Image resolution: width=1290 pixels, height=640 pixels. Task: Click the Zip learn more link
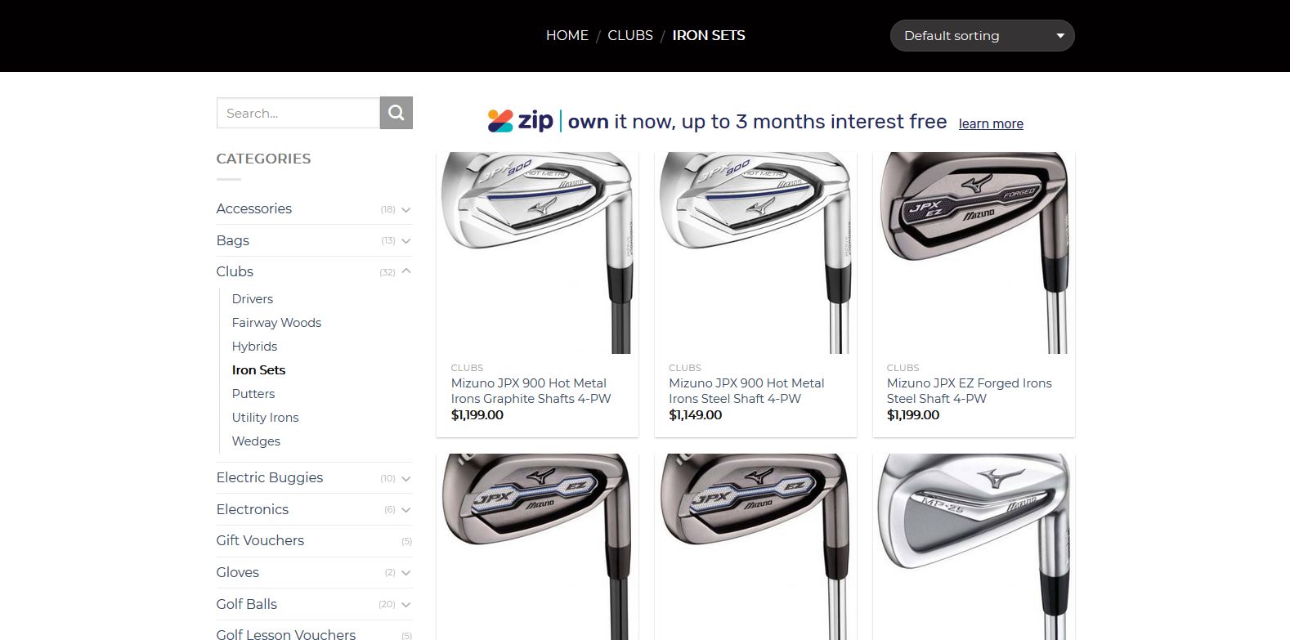(991, 123)
